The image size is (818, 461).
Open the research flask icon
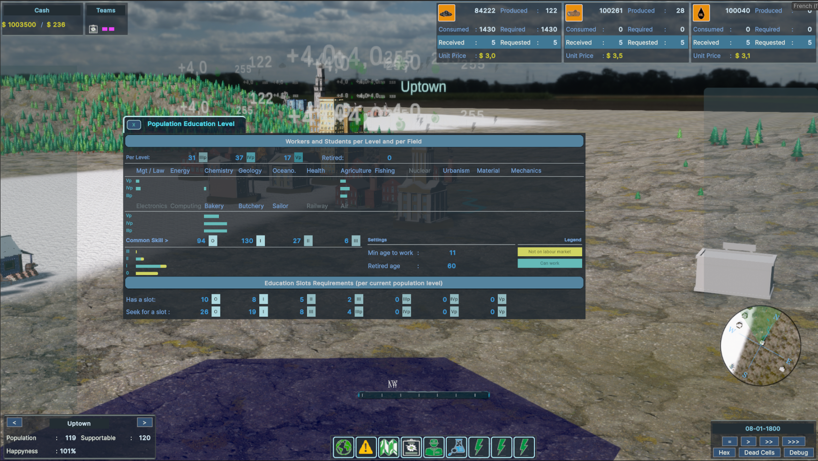tap(456, 447)
